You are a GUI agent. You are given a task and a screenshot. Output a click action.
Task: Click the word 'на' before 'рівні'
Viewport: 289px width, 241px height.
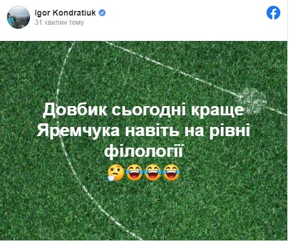pyautogui.click(x=194, y=131)
